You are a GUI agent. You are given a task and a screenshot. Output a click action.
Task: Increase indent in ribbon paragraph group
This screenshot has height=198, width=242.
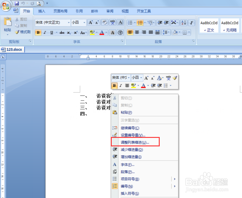click(166, 23)
